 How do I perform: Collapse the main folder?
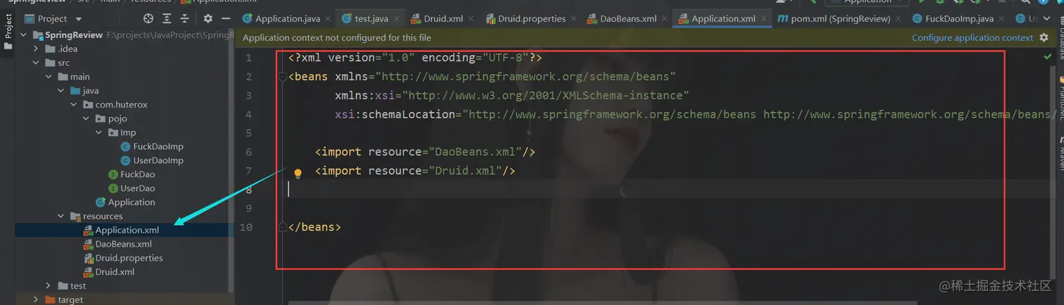(49, 77)
